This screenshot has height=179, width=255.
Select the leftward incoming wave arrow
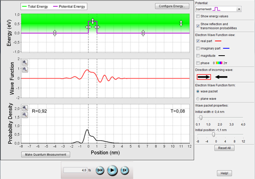coord(221,77)
